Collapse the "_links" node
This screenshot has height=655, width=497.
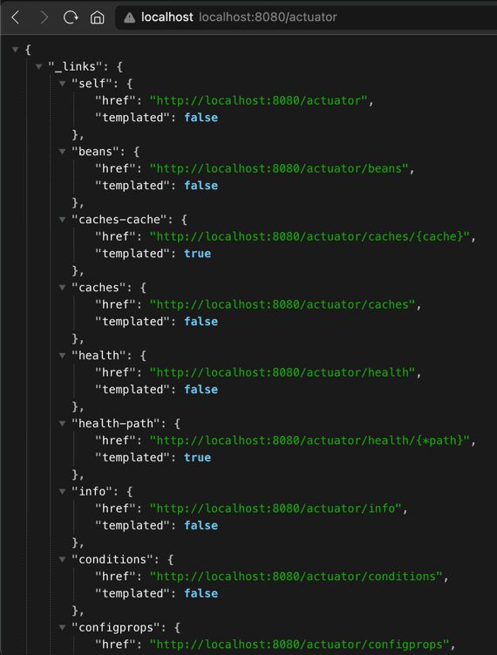(39, 66)
